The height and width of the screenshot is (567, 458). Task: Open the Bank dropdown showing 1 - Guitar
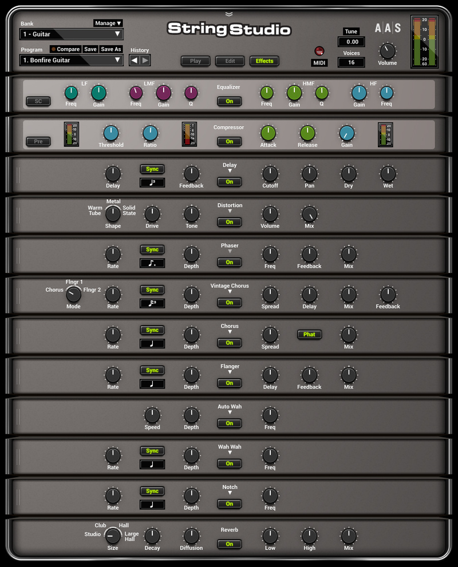click(x=71, y=34)
